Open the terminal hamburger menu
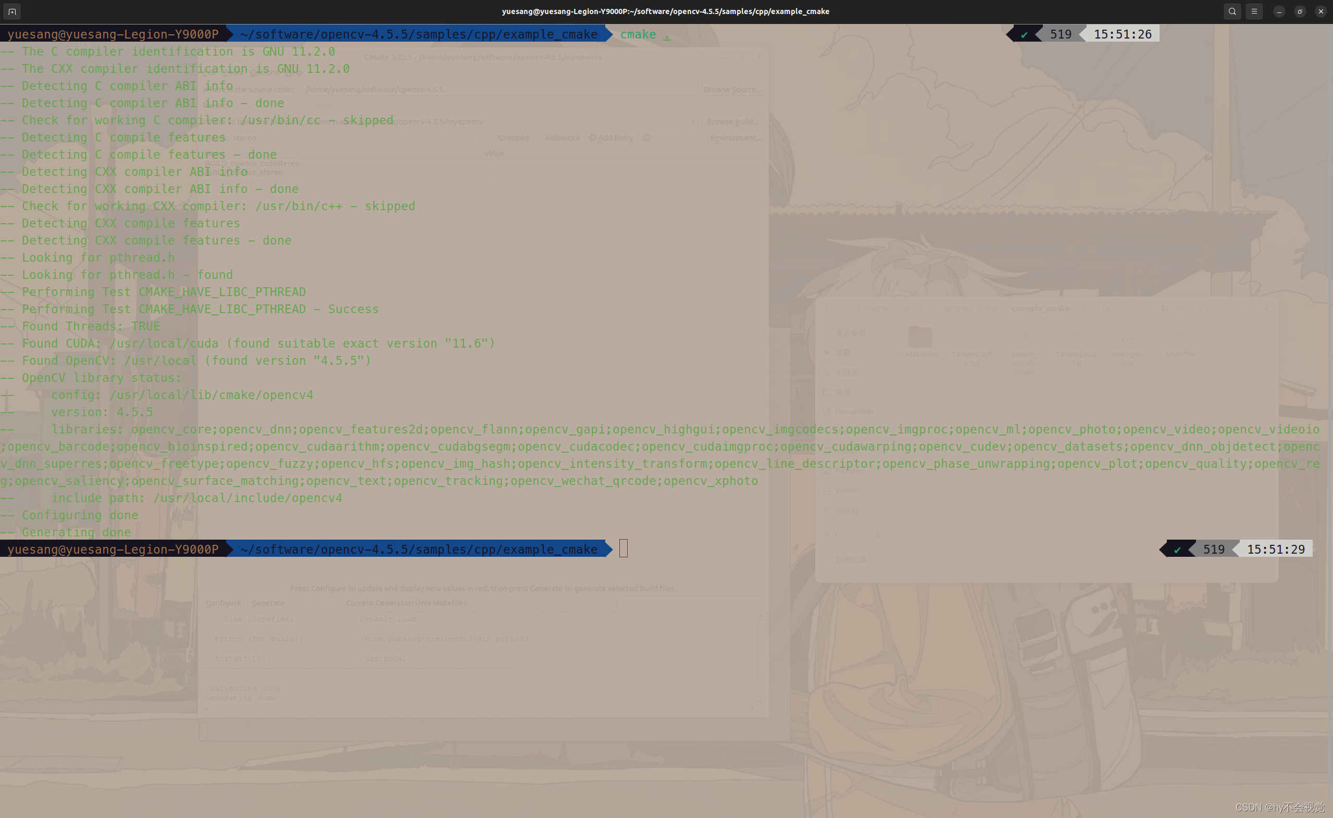Image resolution: width=1333 pixels, height=818 pixels. (1254, 11)
